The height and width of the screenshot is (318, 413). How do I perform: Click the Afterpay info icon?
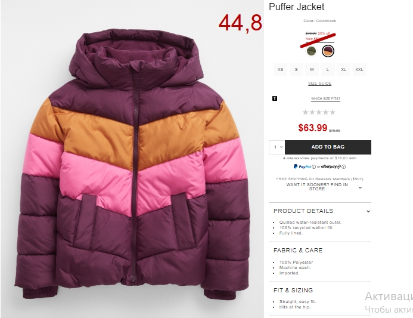[x=344, y=166]
